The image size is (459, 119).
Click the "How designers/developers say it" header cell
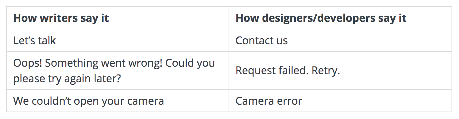click(340, 18)
